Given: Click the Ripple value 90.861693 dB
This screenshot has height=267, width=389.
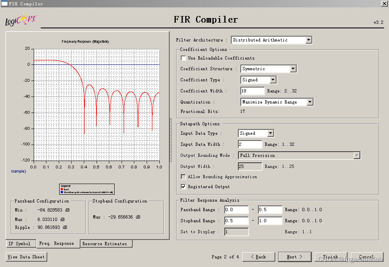Looking at the screenshot, I should [x=52, y=227].
